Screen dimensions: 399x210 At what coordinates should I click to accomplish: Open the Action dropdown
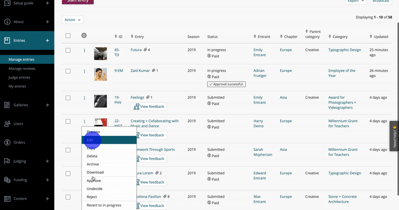click(x=72, y=20)
